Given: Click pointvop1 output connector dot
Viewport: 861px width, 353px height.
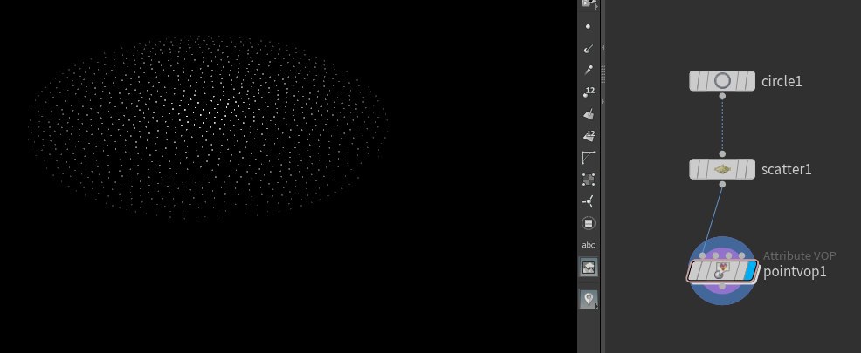Looking at the screenshot, I should click(x=722, y=286).
